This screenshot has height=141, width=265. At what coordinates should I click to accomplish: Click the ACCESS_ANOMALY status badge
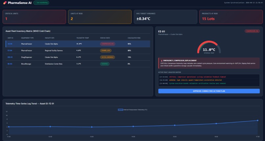tap(108, 57)
